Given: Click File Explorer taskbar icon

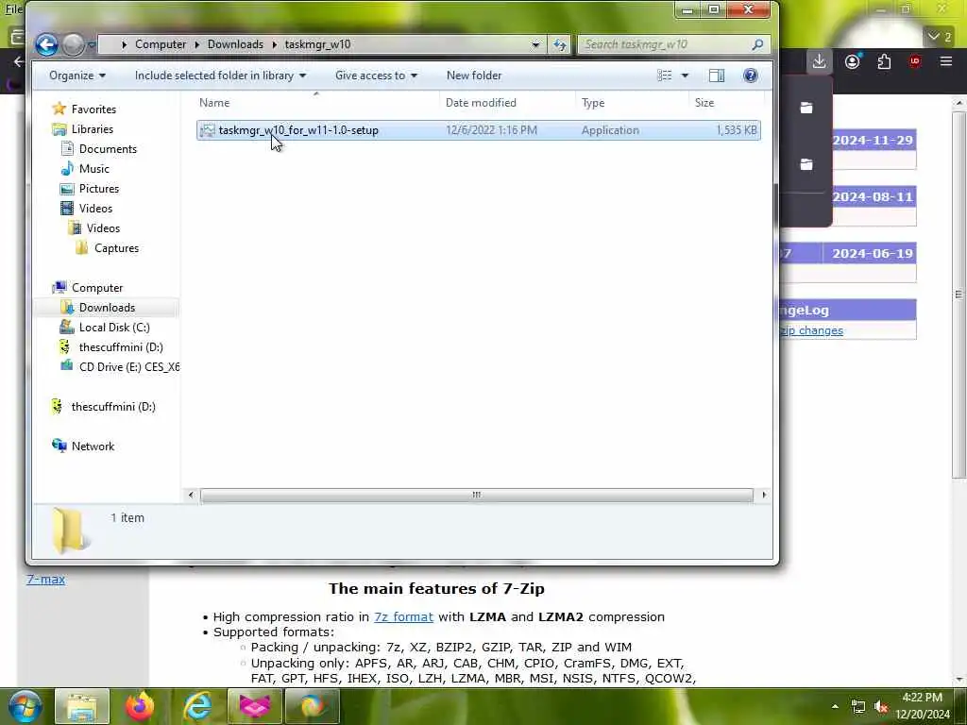Looking at the screenshot, I should pyautogui.click(x=81, y=706).
